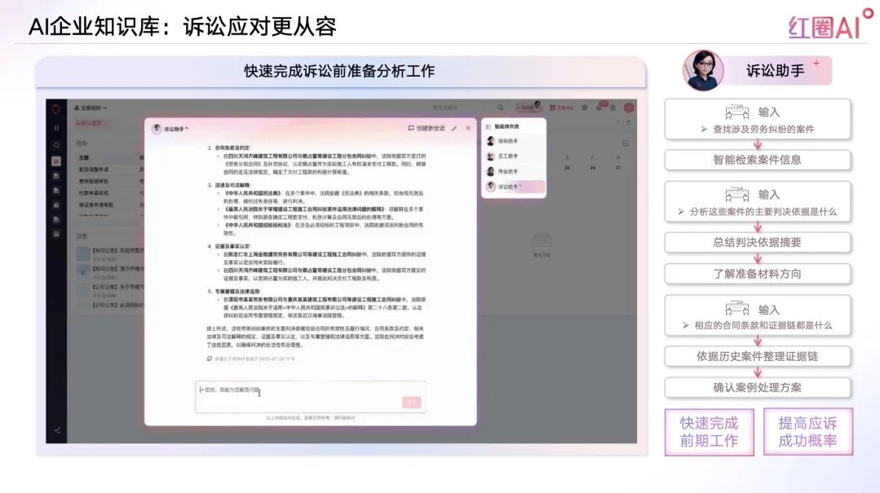The width and height of the screenshot is (880, 493).
Task: Click the 智能检索案件信息 box
Action: click(757, 160)
